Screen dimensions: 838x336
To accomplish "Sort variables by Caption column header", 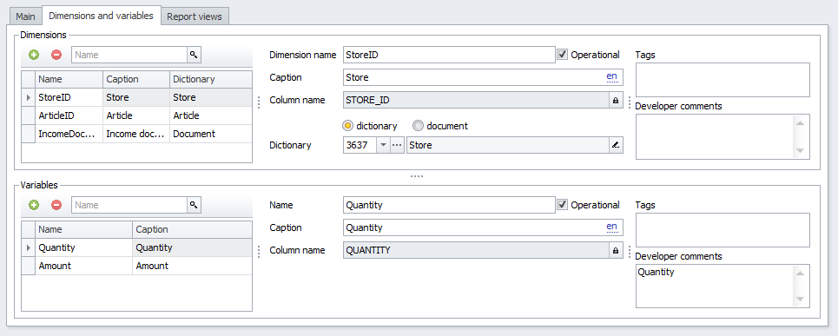I will (193, 229).
